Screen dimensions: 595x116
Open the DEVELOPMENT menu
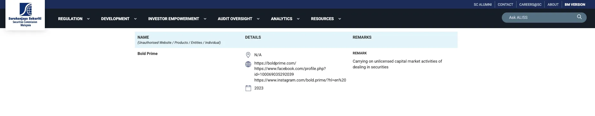click(115, 19)
